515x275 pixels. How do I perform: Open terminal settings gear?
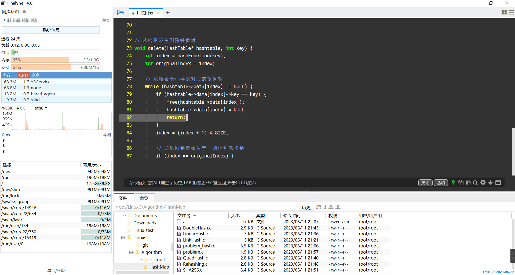(x=483, y=183)
